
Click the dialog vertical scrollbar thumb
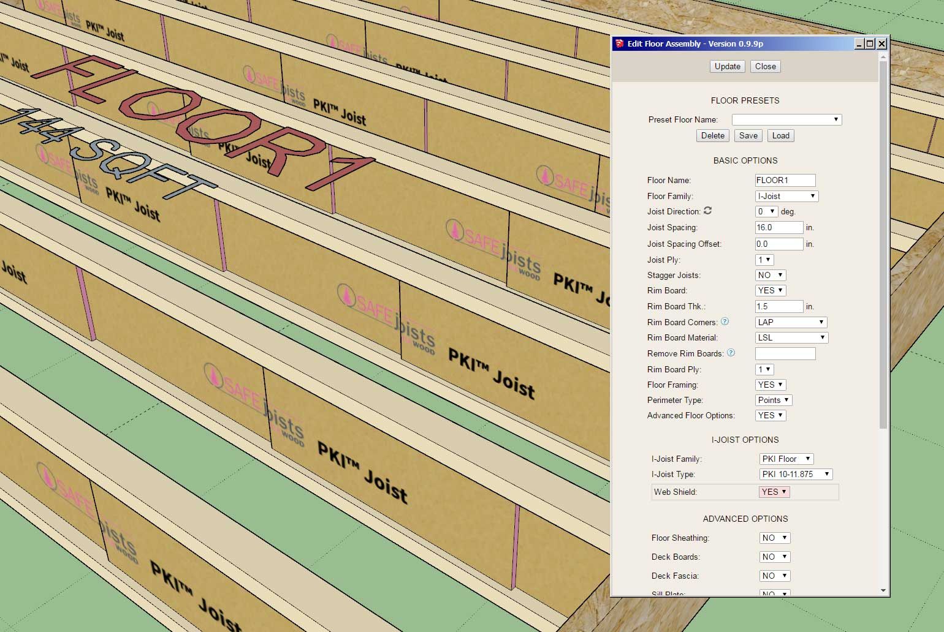pos(883,245)
